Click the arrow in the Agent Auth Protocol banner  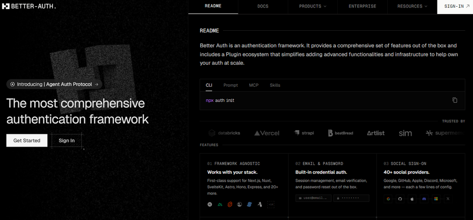tap(96, 85)
